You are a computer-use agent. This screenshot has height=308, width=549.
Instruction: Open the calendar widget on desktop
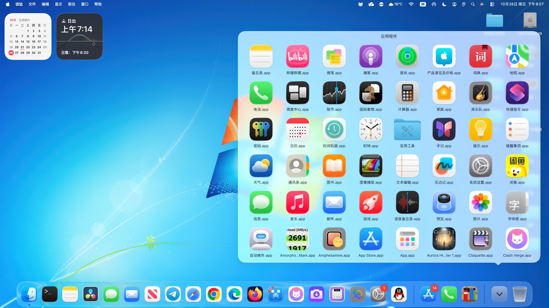[28, 37]
